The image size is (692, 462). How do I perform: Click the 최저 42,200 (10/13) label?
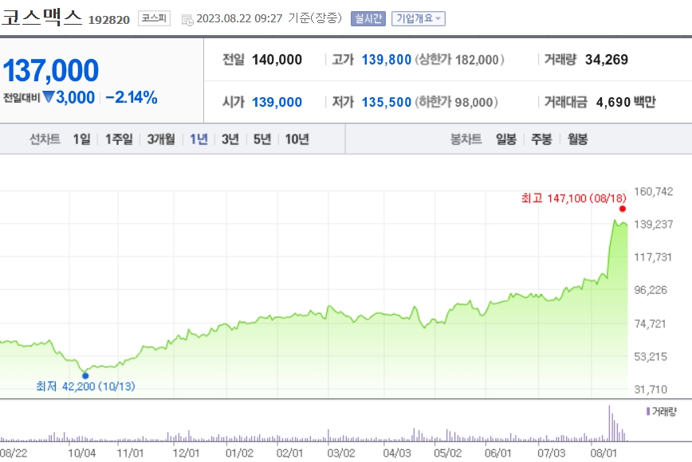click(x=85, y=386)
